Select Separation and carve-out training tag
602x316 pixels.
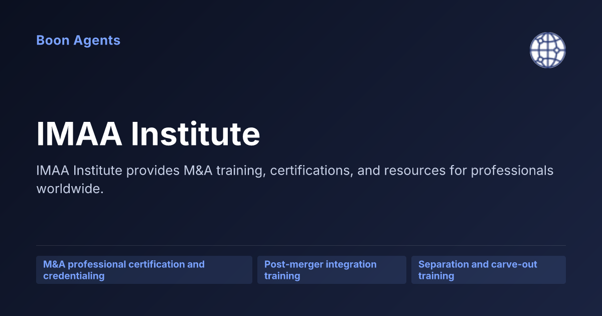pos(489,270)
